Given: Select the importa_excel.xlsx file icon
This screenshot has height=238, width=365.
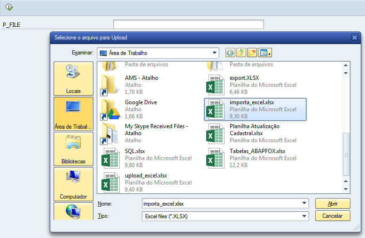Looking at the screenshot, I should 215,109.
